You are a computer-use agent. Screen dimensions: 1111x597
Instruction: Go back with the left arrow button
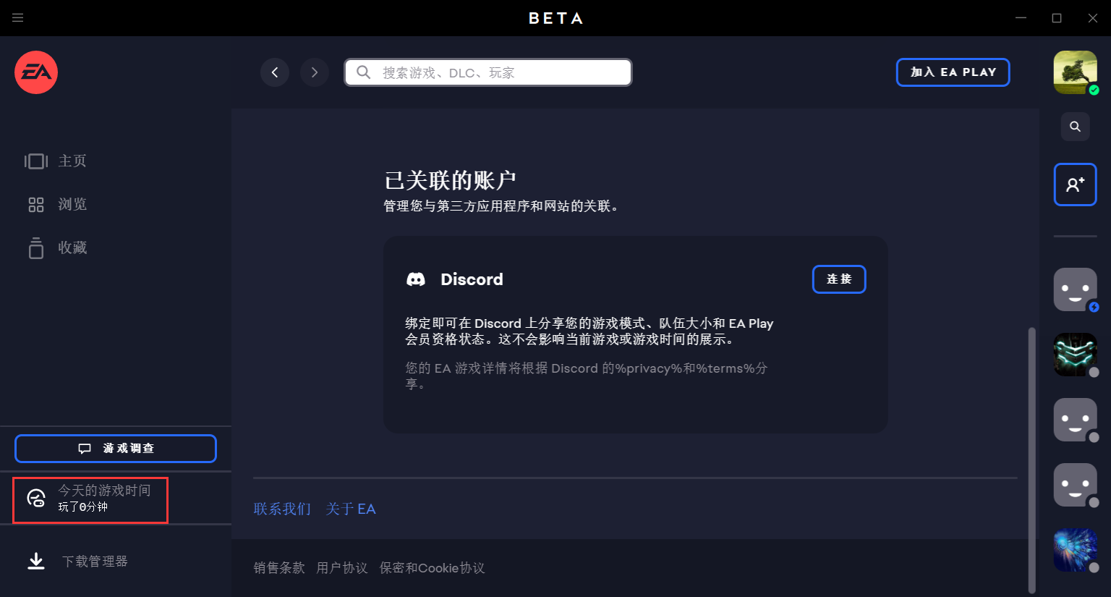coord(275,72)
